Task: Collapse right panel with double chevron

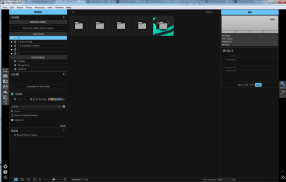Action: pyautogui.click(x=283, y=177)
